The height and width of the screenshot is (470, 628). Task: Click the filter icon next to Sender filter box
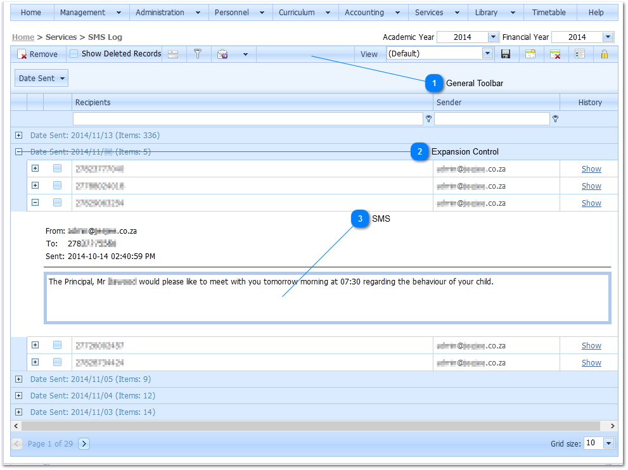point(556,119)
